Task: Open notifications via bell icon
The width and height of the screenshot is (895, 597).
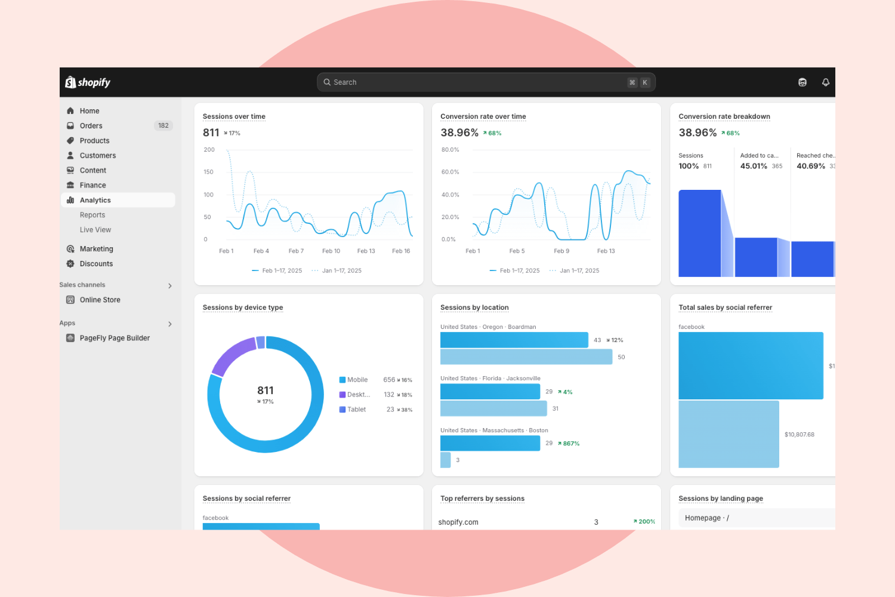Action: [826, 82]
